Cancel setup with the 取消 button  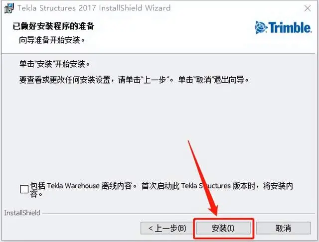tap(283, 228)
